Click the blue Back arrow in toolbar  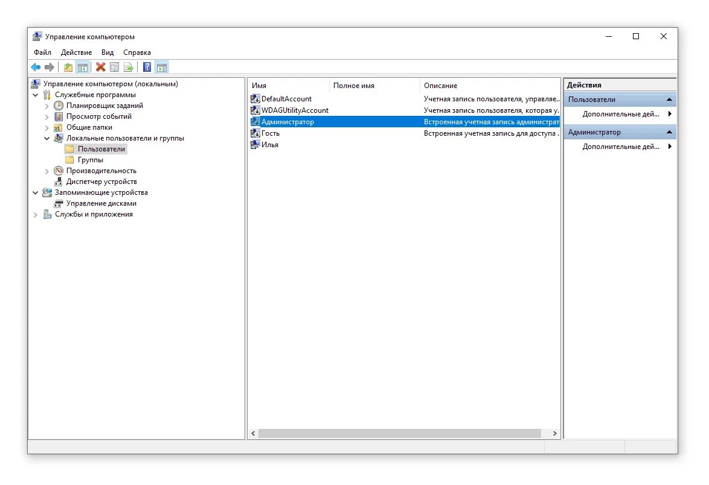tap(36, 68)
